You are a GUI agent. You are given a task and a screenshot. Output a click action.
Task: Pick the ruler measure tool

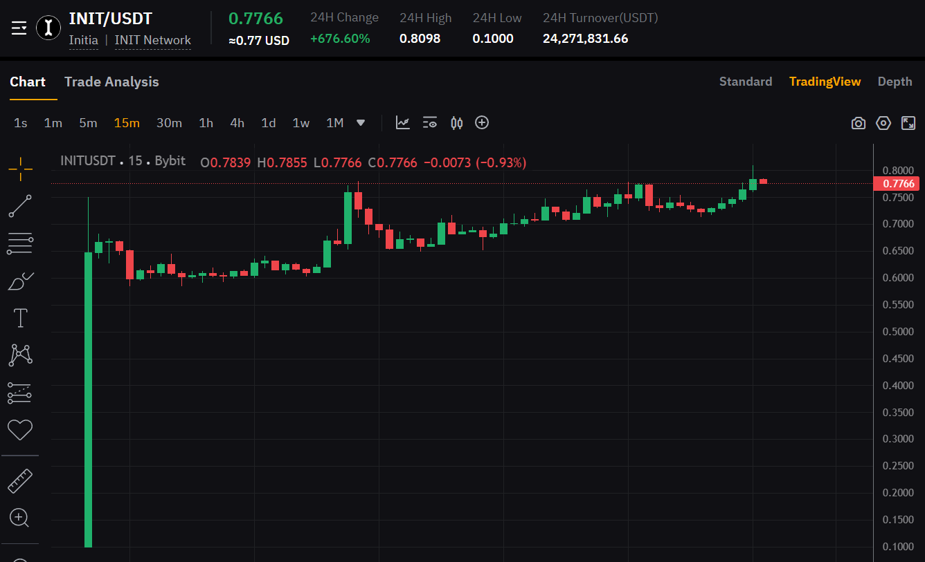pyautogui.click(x=20, y=480)
